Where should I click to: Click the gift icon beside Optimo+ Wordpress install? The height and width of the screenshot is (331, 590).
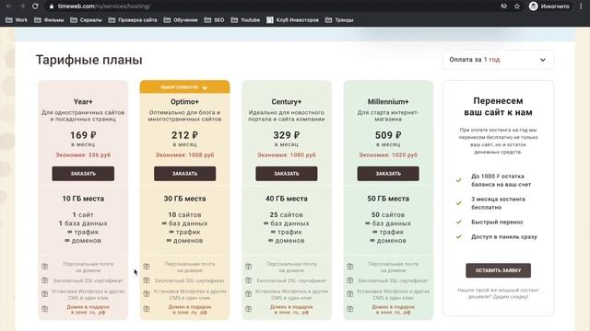pyautogui.click(x=147, y=294)
